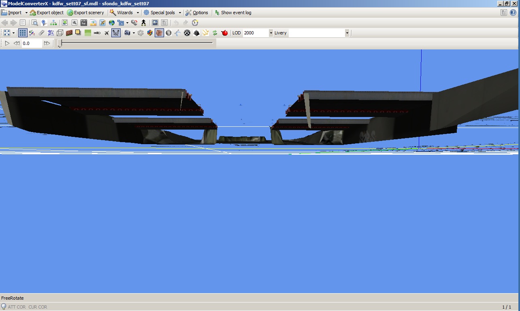Select the airplane icon on the toolbar
520x311 pixels.
point(107,33)
